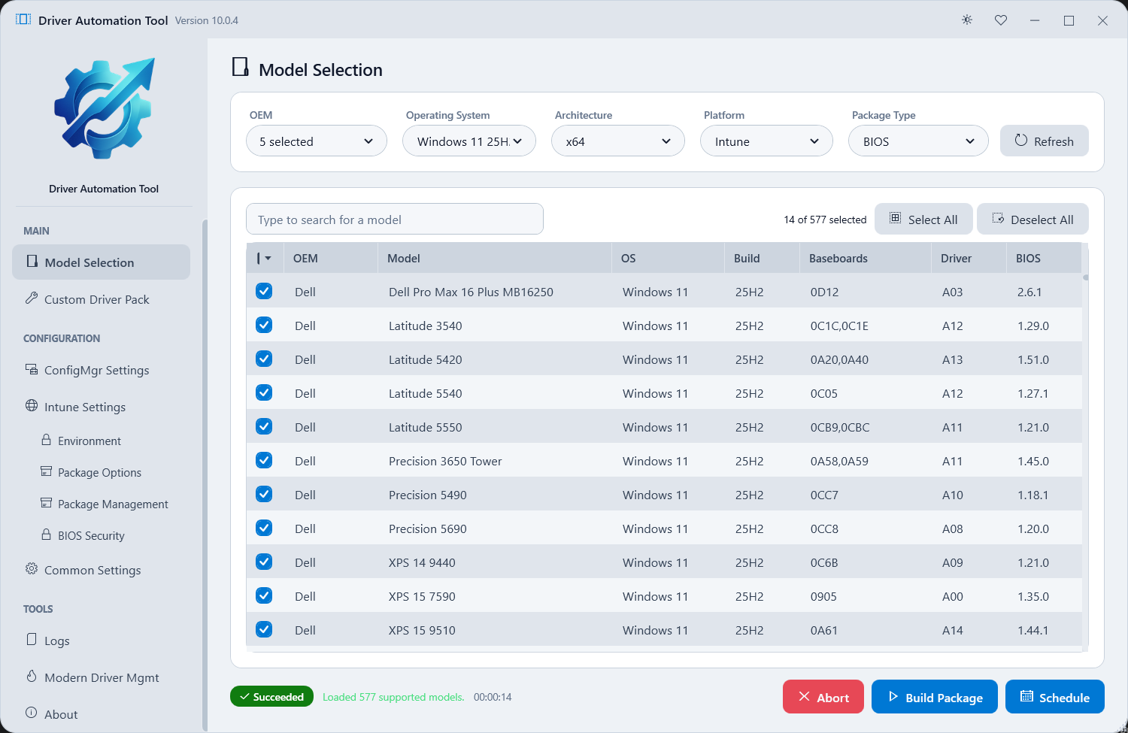Click the Loaded 577 supported models text
The width and height of the screenshot is (1128, 733).
(393, 697)
